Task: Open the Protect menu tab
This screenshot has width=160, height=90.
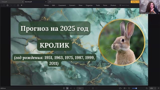Action: 113,5
